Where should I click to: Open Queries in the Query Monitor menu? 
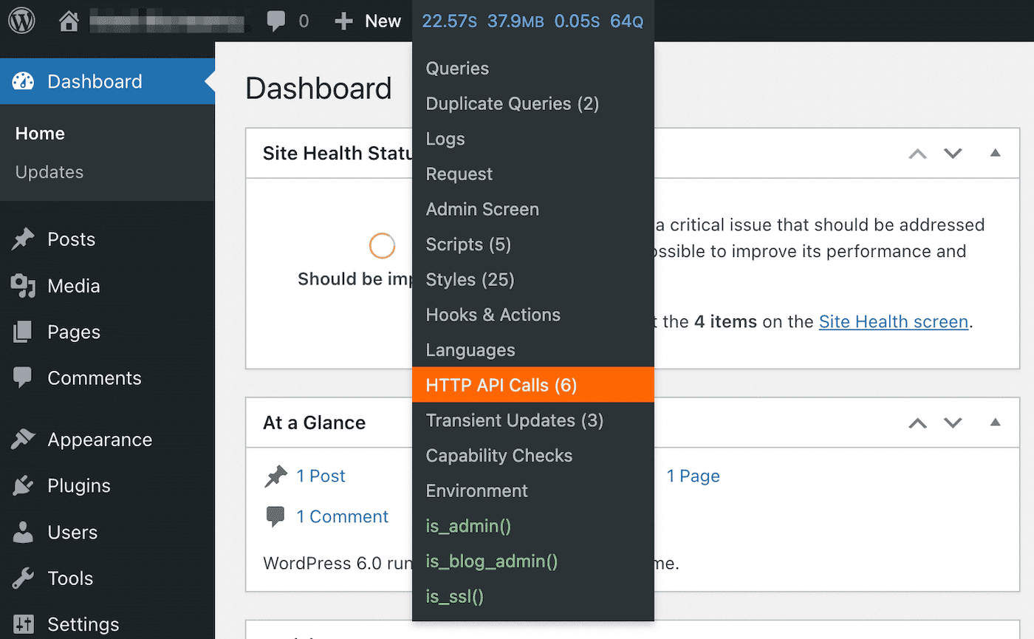[457, 68]
